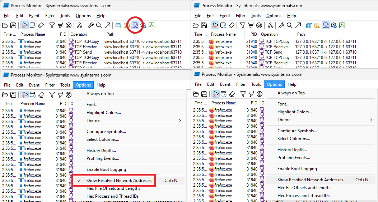Image resolution: width=378 pixels, height=202 pixels.
Task: Toggle Capture icon in top-right window toolbar
Action: pyautogui.click(x=215, y=25)
